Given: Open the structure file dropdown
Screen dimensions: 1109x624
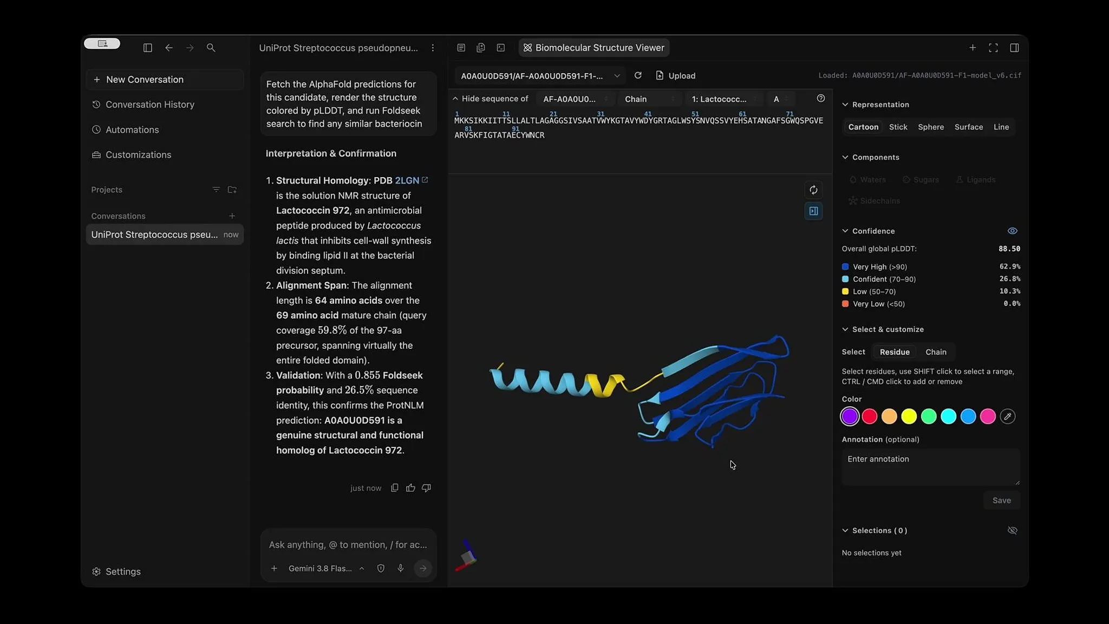Looking at the screenshot, I should tap(540, 76).
